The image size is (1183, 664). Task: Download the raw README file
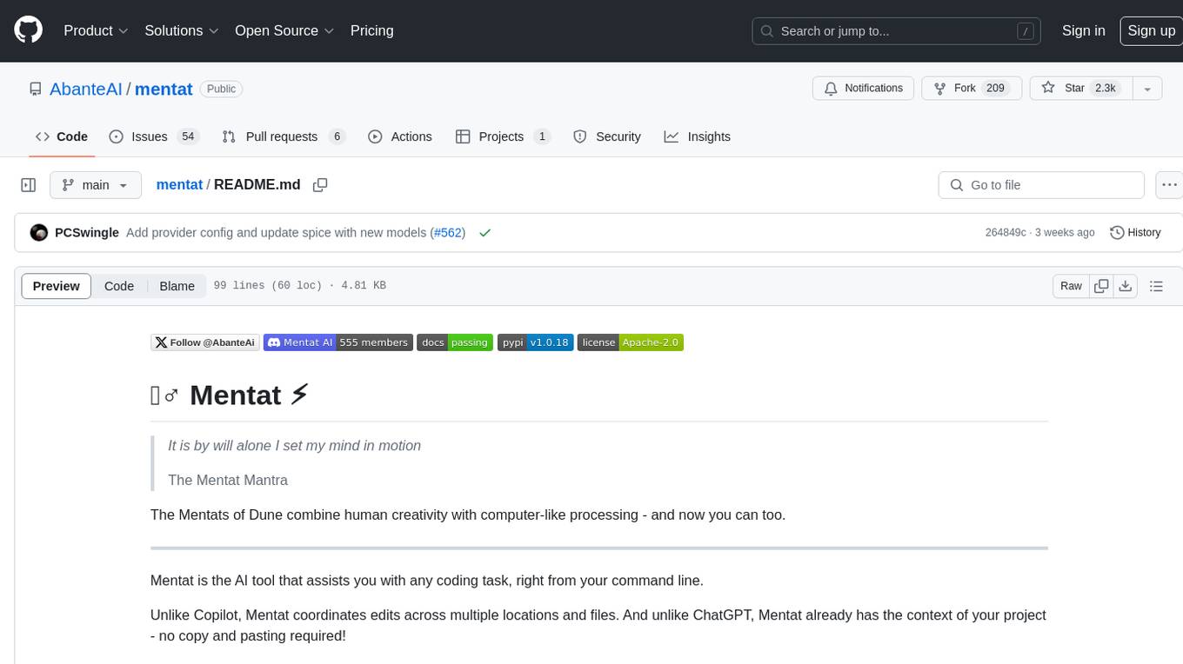1125,286
